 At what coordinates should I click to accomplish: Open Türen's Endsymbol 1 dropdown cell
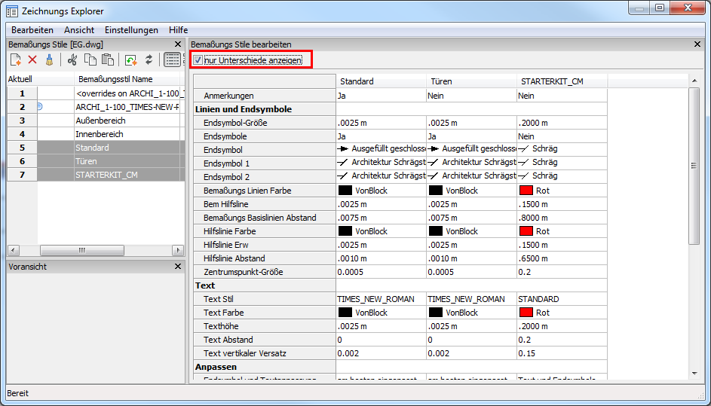click(471, 162)
